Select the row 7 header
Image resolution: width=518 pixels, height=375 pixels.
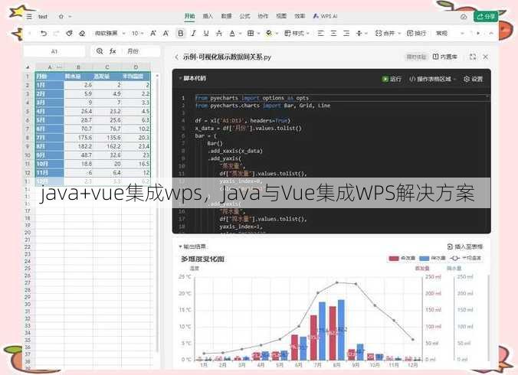(28, 129)
